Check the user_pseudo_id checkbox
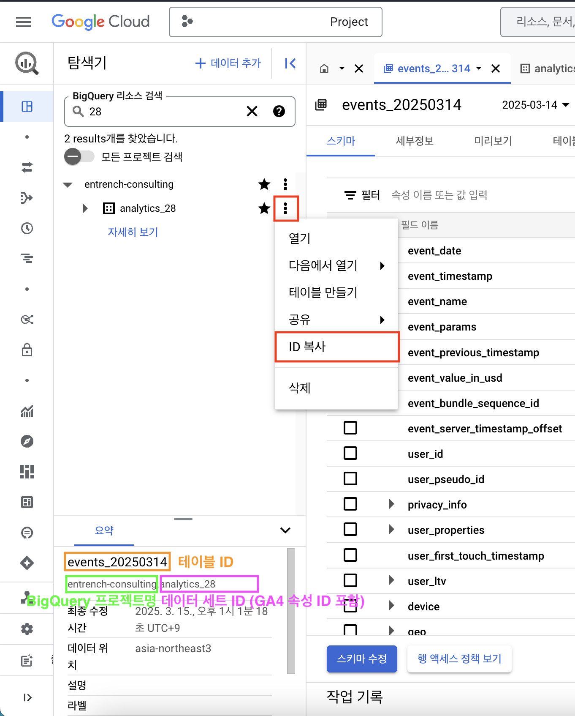The height and width of the screenshot is (716, 575). tap(350, 478)
